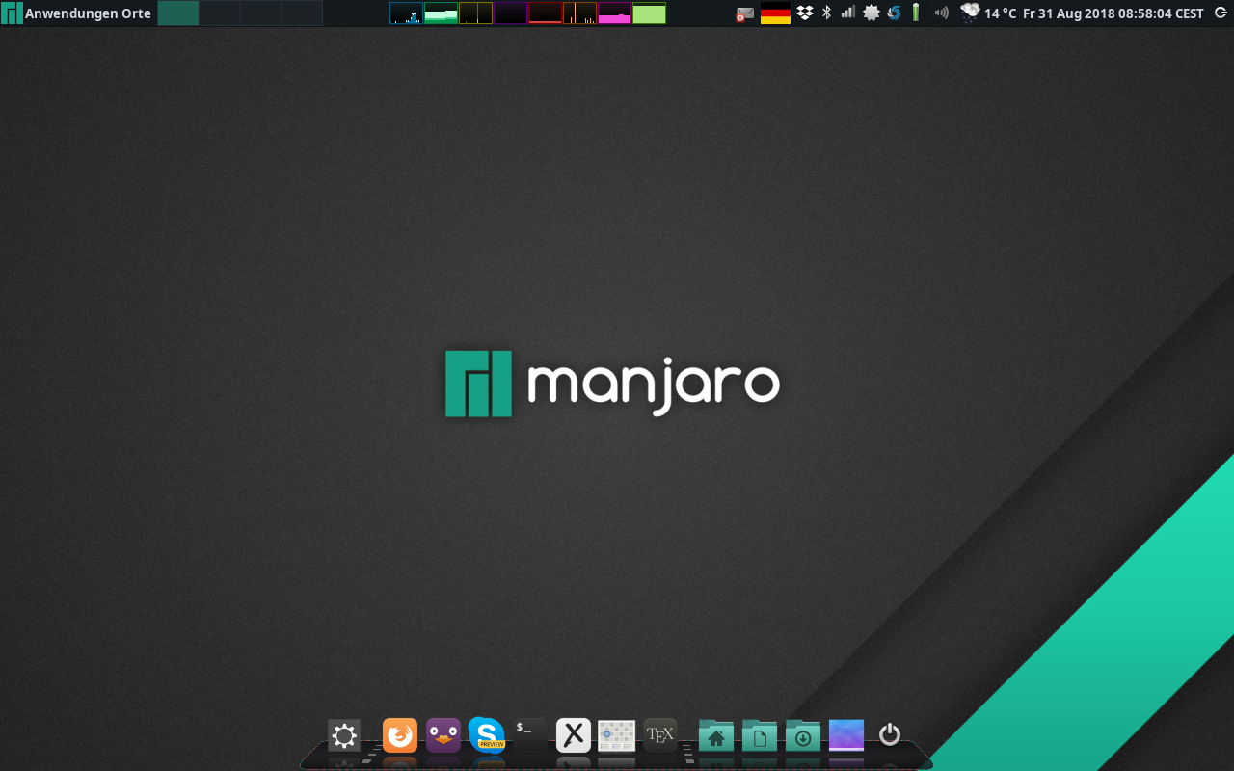
Task: Click the refresh icon in the top panel
Action: [1222, 13]
